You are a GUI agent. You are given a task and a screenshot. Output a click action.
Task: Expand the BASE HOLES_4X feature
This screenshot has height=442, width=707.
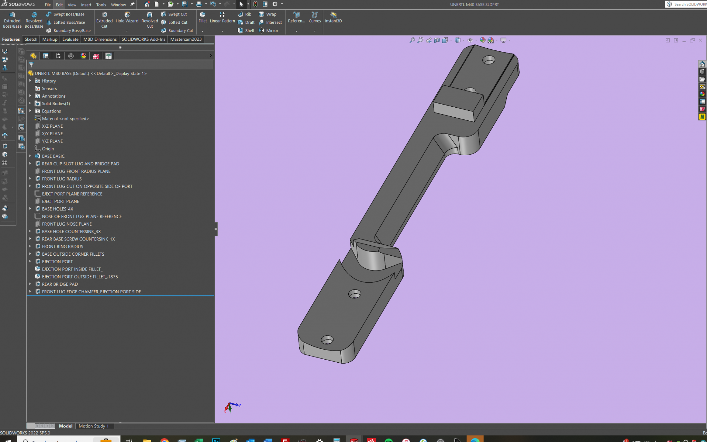click(30, 209)
